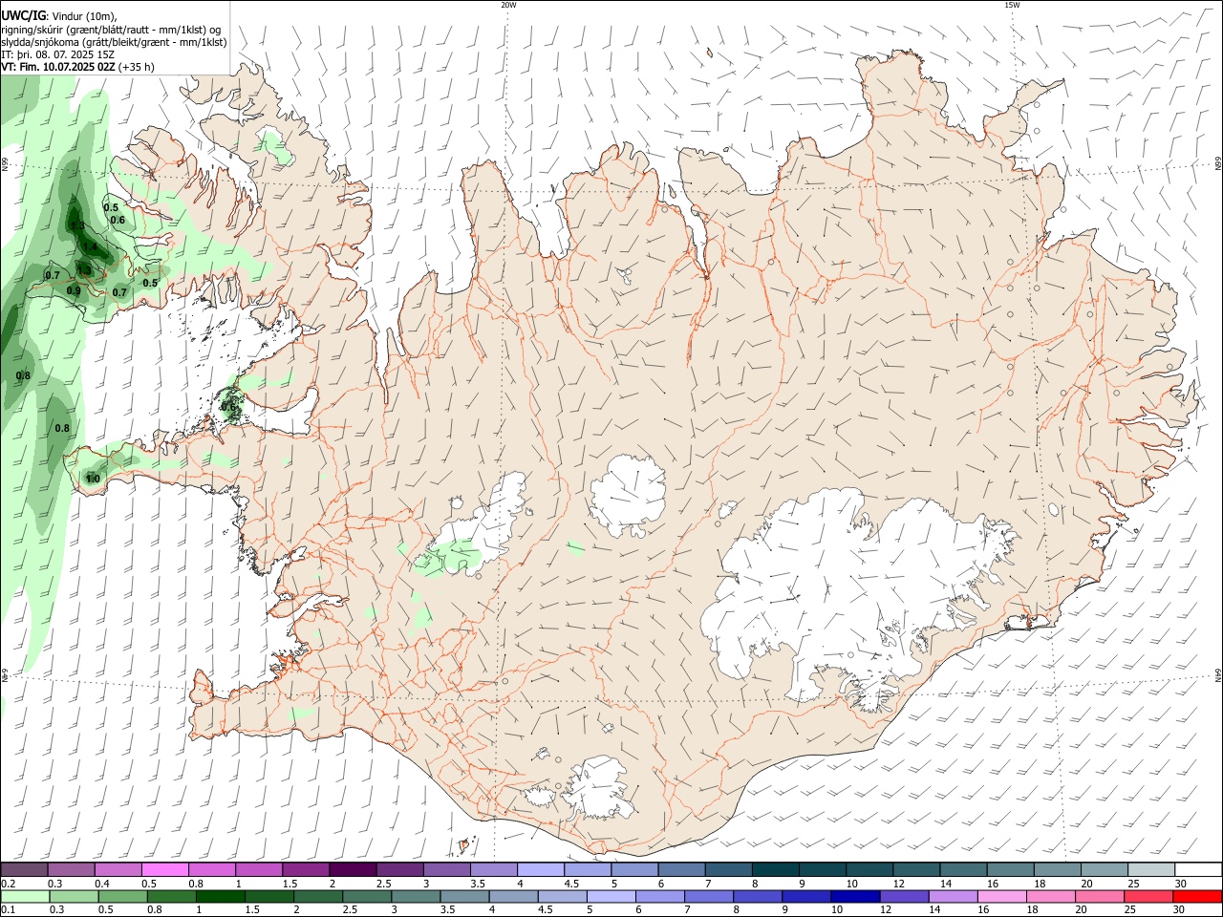Click the bright pink 0.5 snow legend swatch
The width and height of the screenshot is (1223, 917).
[164, 869]
